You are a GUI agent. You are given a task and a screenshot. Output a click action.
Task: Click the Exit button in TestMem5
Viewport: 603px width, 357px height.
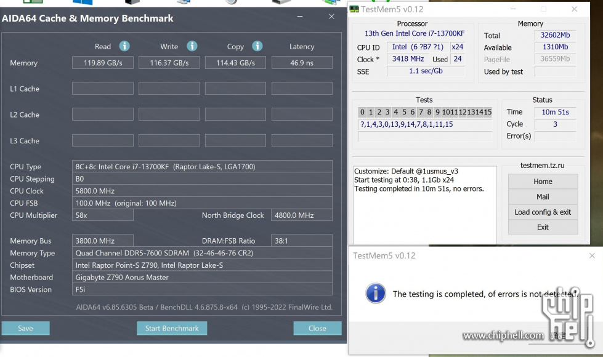click(543, 227)
